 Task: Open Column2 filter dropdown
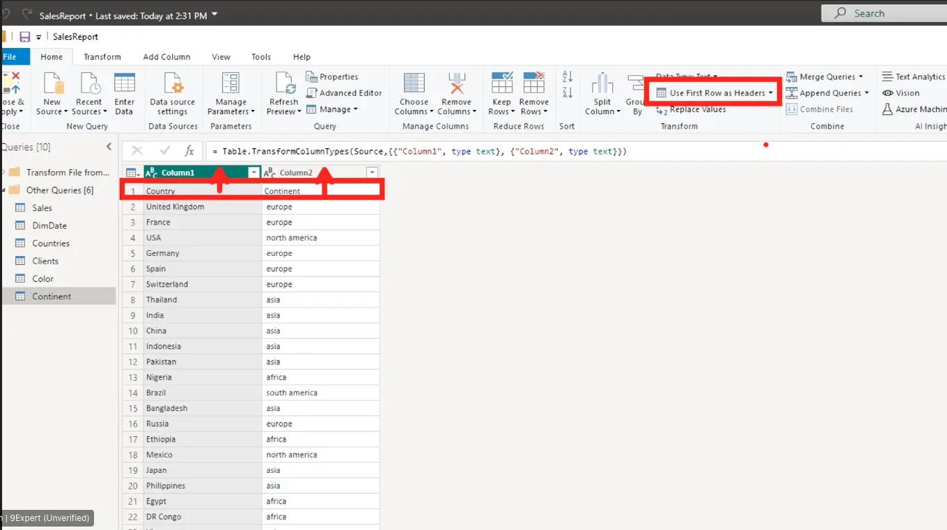click(373, 172)
